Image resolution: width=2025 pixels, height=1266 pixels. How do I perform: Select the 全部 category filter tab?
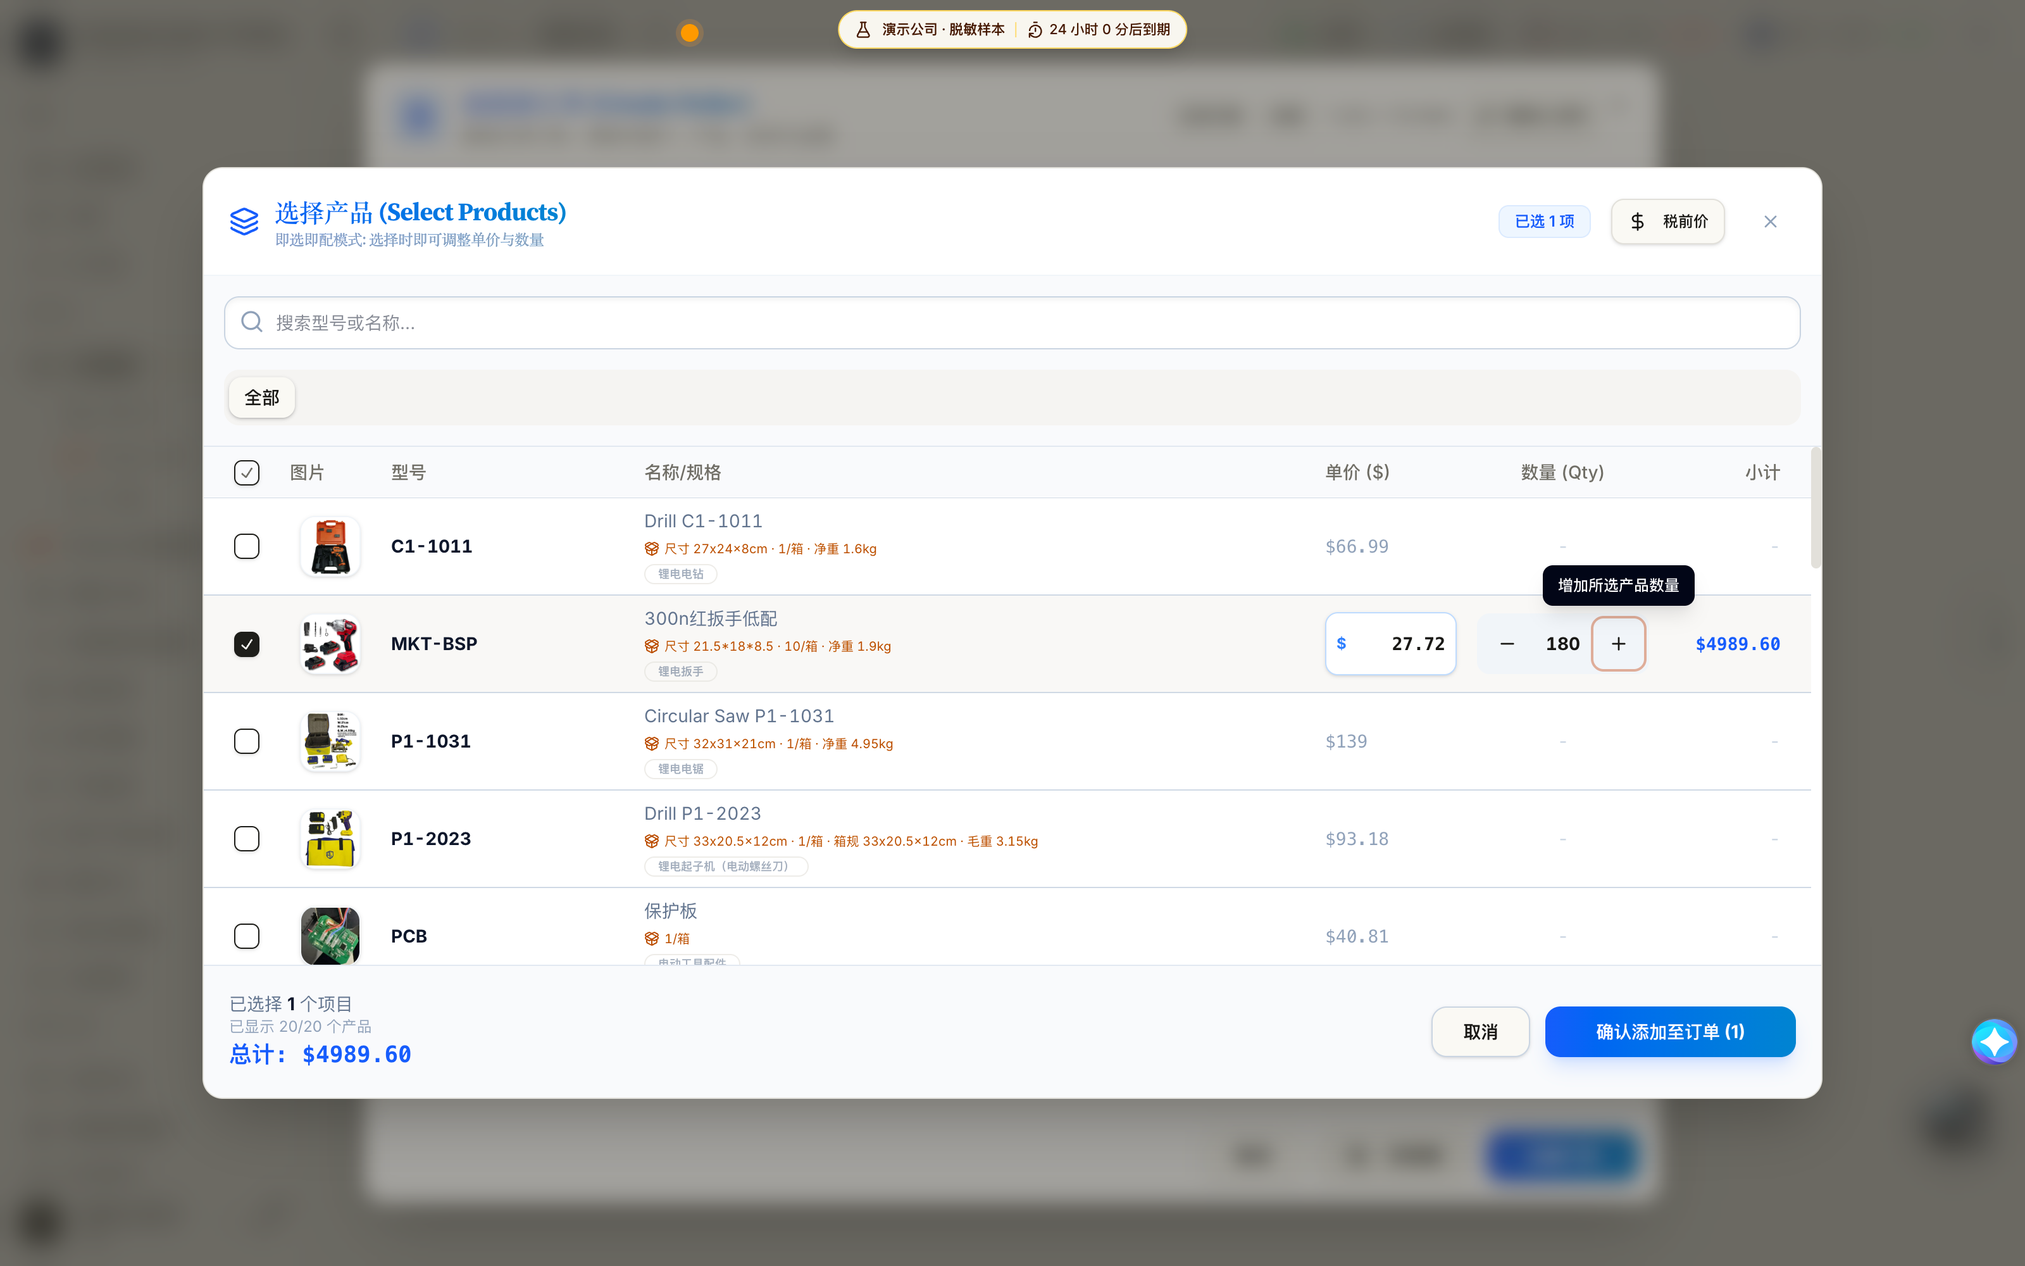click(262, 398)
